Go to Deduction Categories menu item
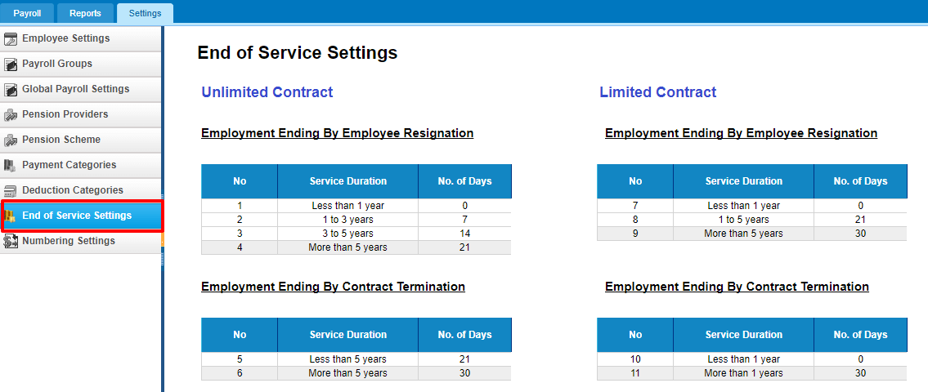Image resolution: width=928 pixels, height=392 pixels. pyautogui.click(x=80, y=190)
